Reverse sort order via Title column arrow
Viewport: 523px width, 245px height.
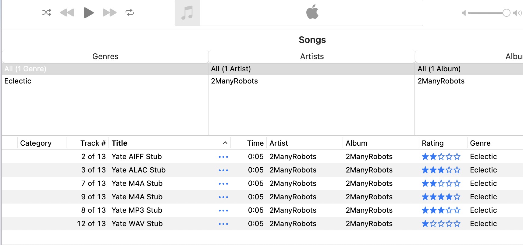[225, 143]
